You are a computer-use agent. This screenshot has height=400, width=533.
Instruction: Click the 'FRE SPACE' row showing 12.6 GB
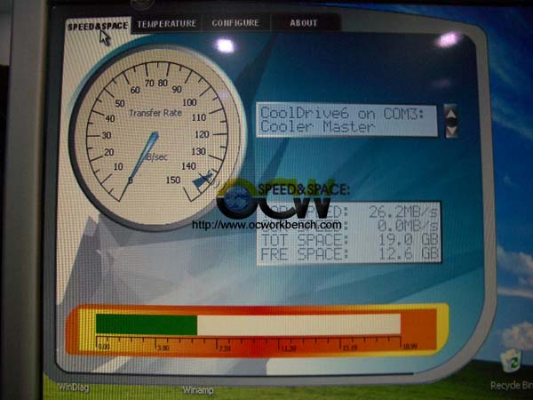pyautogui.click(x=349, y=254)
